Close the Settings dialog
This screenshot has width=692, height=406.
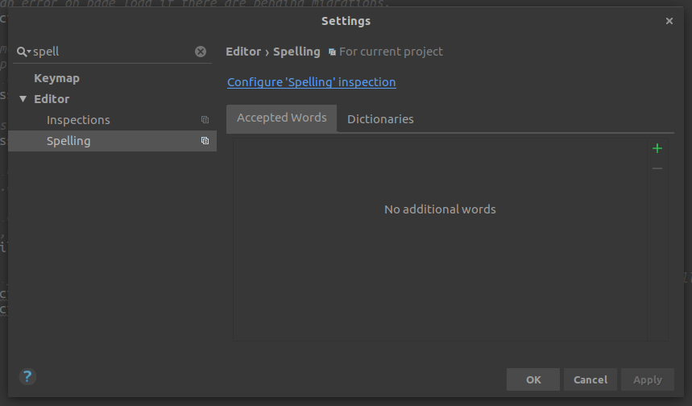coord(669,21)
